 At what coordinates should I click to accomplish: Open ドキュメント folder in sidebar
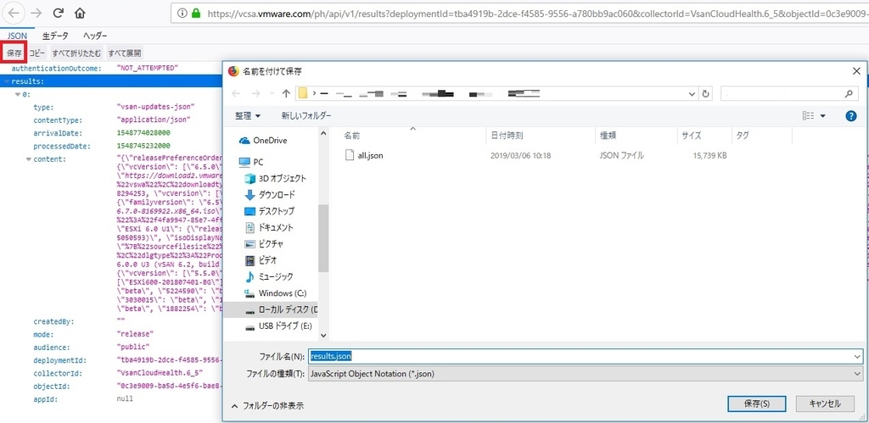(269, 227)
